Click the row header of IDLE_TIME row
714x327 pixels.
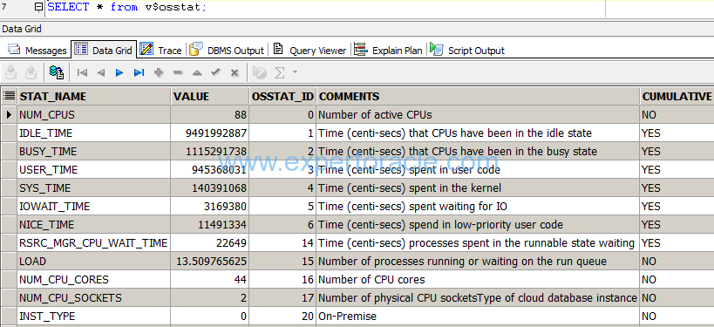tap(9, 133)
